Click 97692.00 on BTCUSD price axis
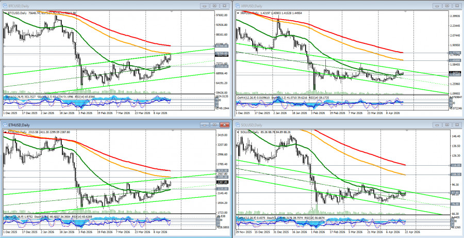Viewport: 464px width, 238px height. pos(222,15)
